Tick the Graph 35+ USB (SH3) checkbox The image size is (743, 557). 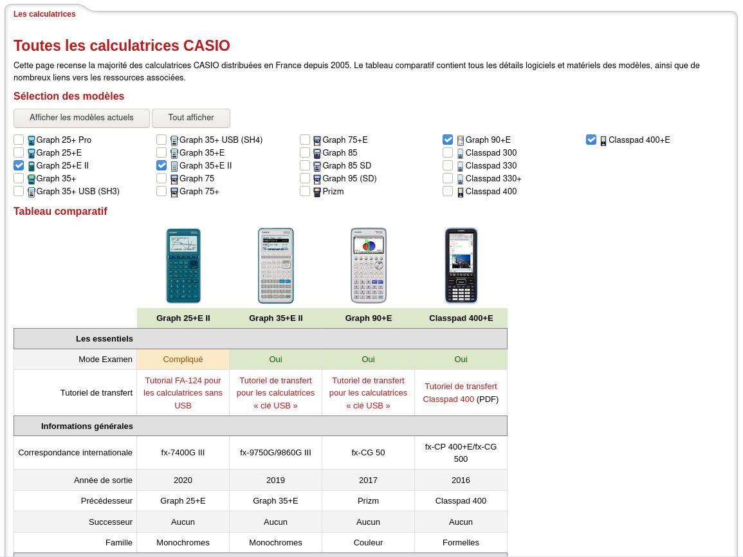pyautogui.click(x=19, y=191)
